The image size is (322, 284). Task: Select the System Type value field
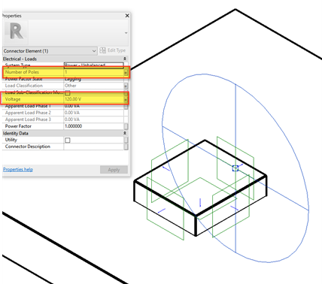(x=94, y=65)
